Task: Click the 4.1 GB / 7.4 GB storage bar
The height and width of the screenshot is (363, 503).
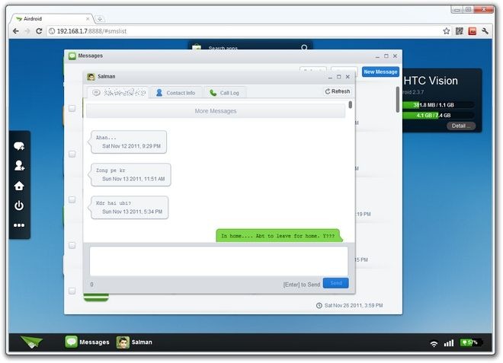Action: point(438,115)
